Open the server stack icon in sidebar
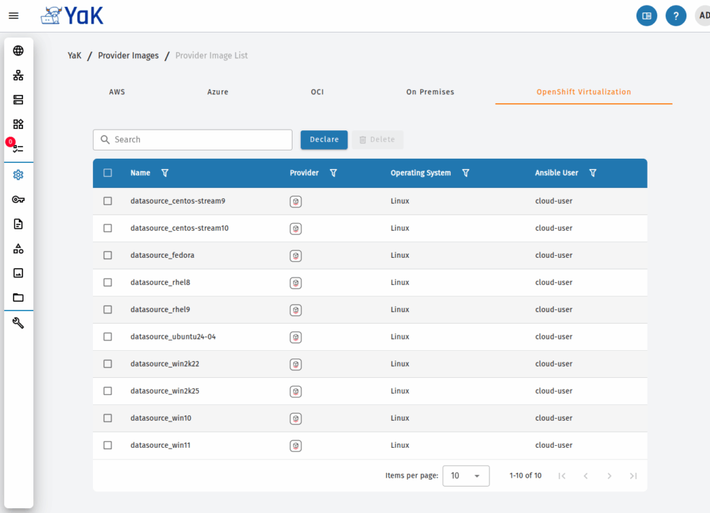This screenshot has height=513, width=710. 18,100
